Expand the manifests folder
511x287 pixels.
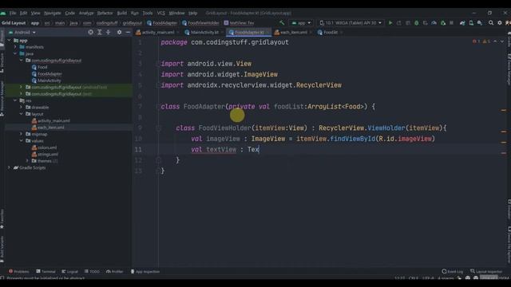[x=15, y=47]
